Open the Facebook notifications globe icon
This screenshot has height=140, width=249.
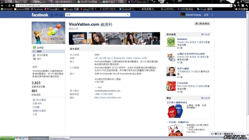tap(61, 15)
